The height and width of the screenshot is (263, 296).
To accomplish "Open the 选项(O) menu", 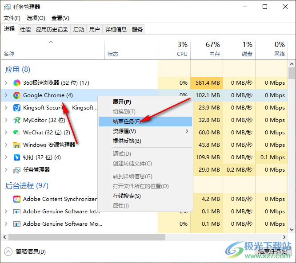I will click(x=36, y=18).
